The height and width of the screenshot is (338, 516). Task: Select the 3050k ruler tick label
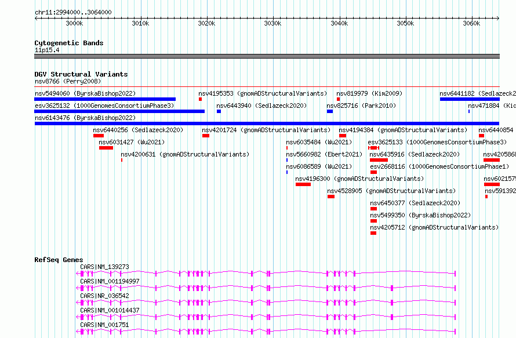[405, 23]
